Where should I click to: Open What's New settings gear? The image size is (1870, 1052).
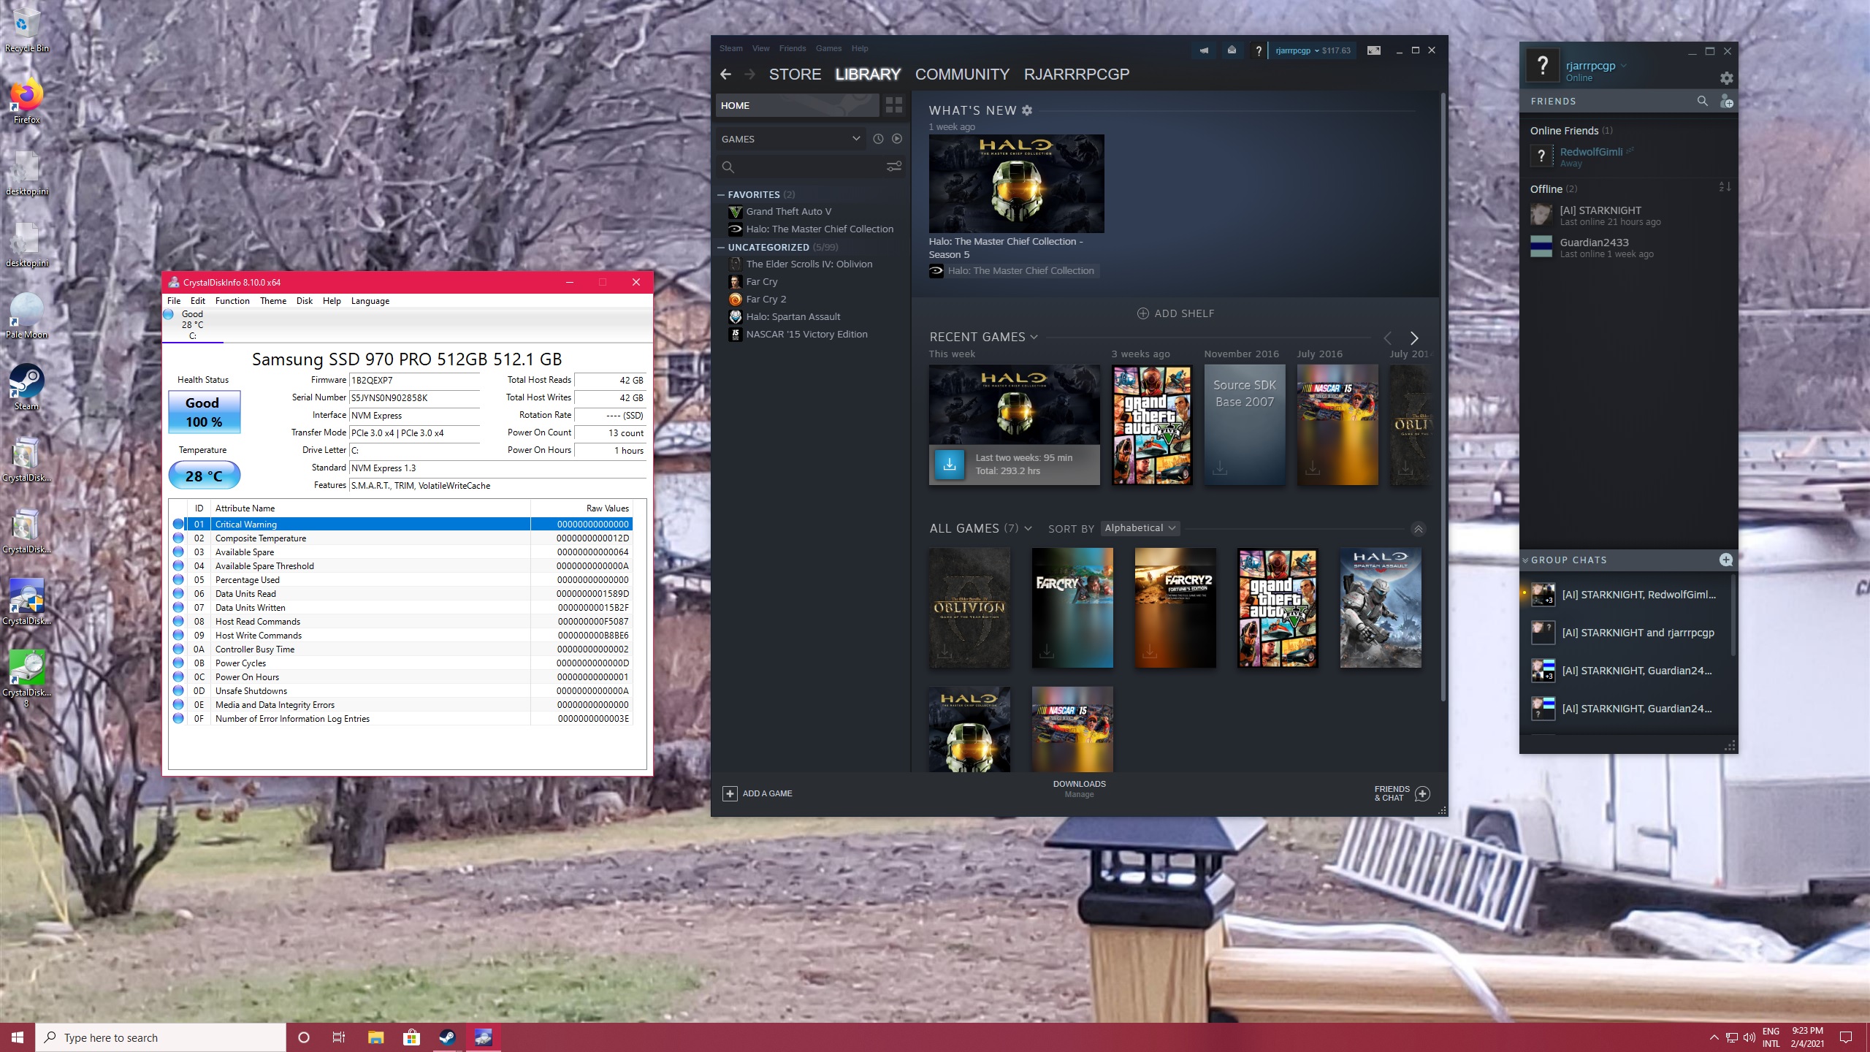[x=1027, y=110]
